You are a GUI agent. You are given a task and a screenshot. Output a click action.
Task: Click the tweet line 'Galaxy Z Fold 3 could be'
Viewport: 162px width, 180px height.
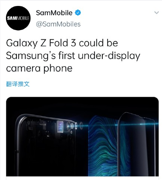(62, 43)
